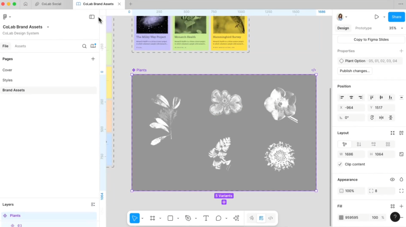Open the Assets tab

20,46
